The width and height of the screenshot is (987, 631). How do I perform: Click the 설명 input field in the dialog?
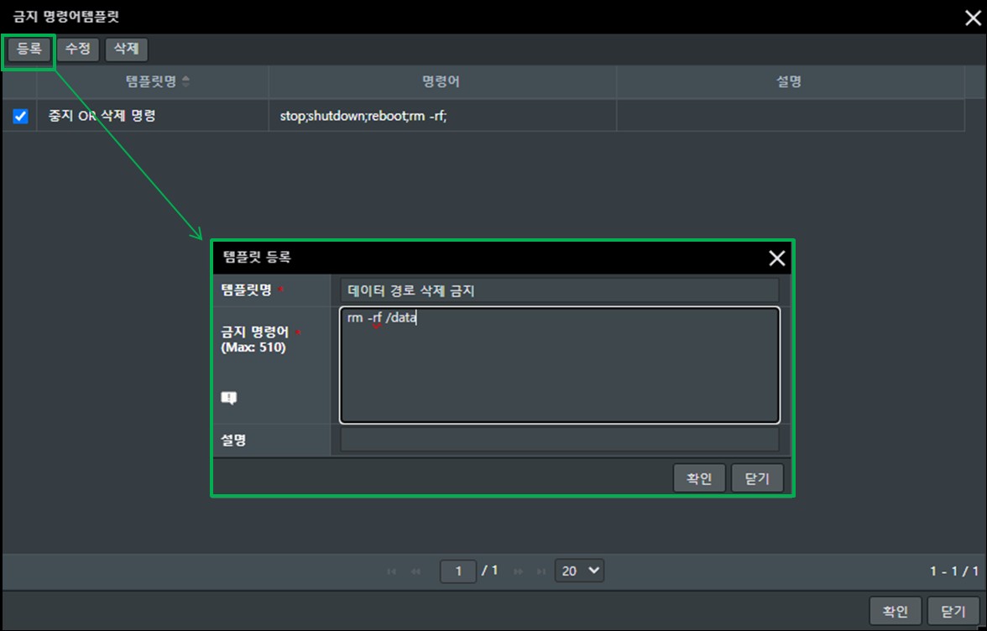(559, 440)
